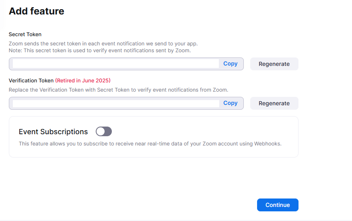Click the "Event Subscriptions" title text
The height and width of the screenshot is (221, 352).
53,132
